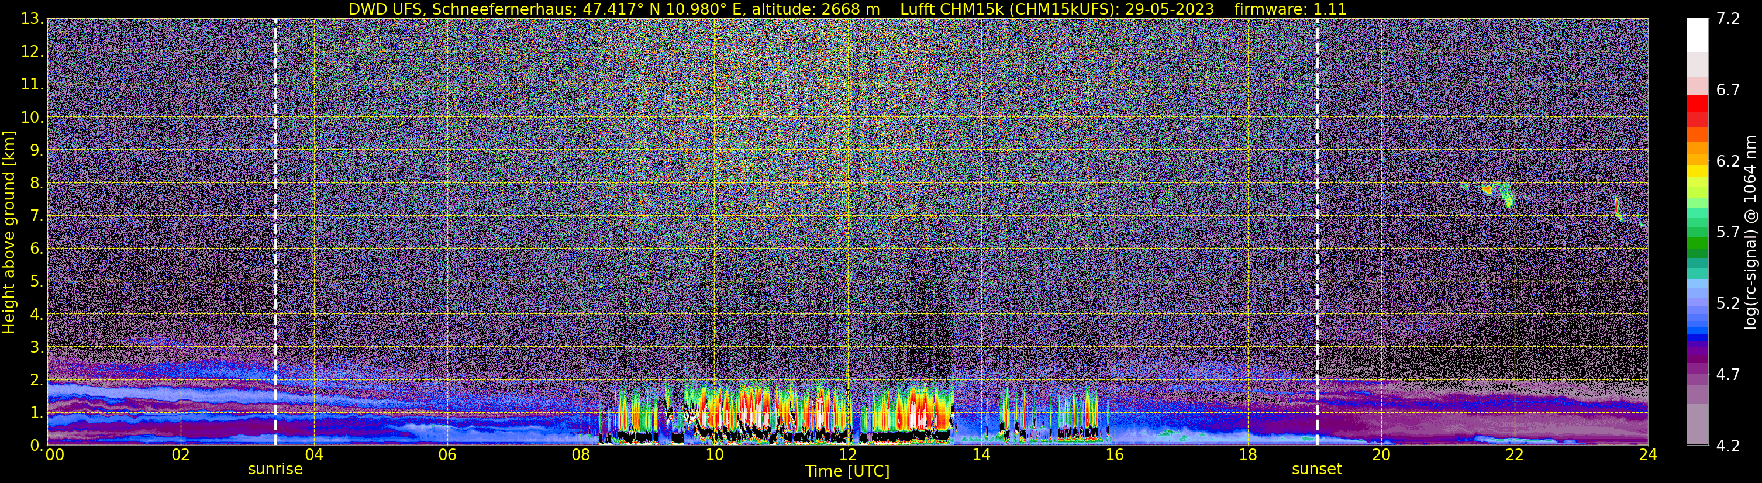Click the x-axis tick label '24'
The width and height of the screenshot is (1762, 483).
1648,455
